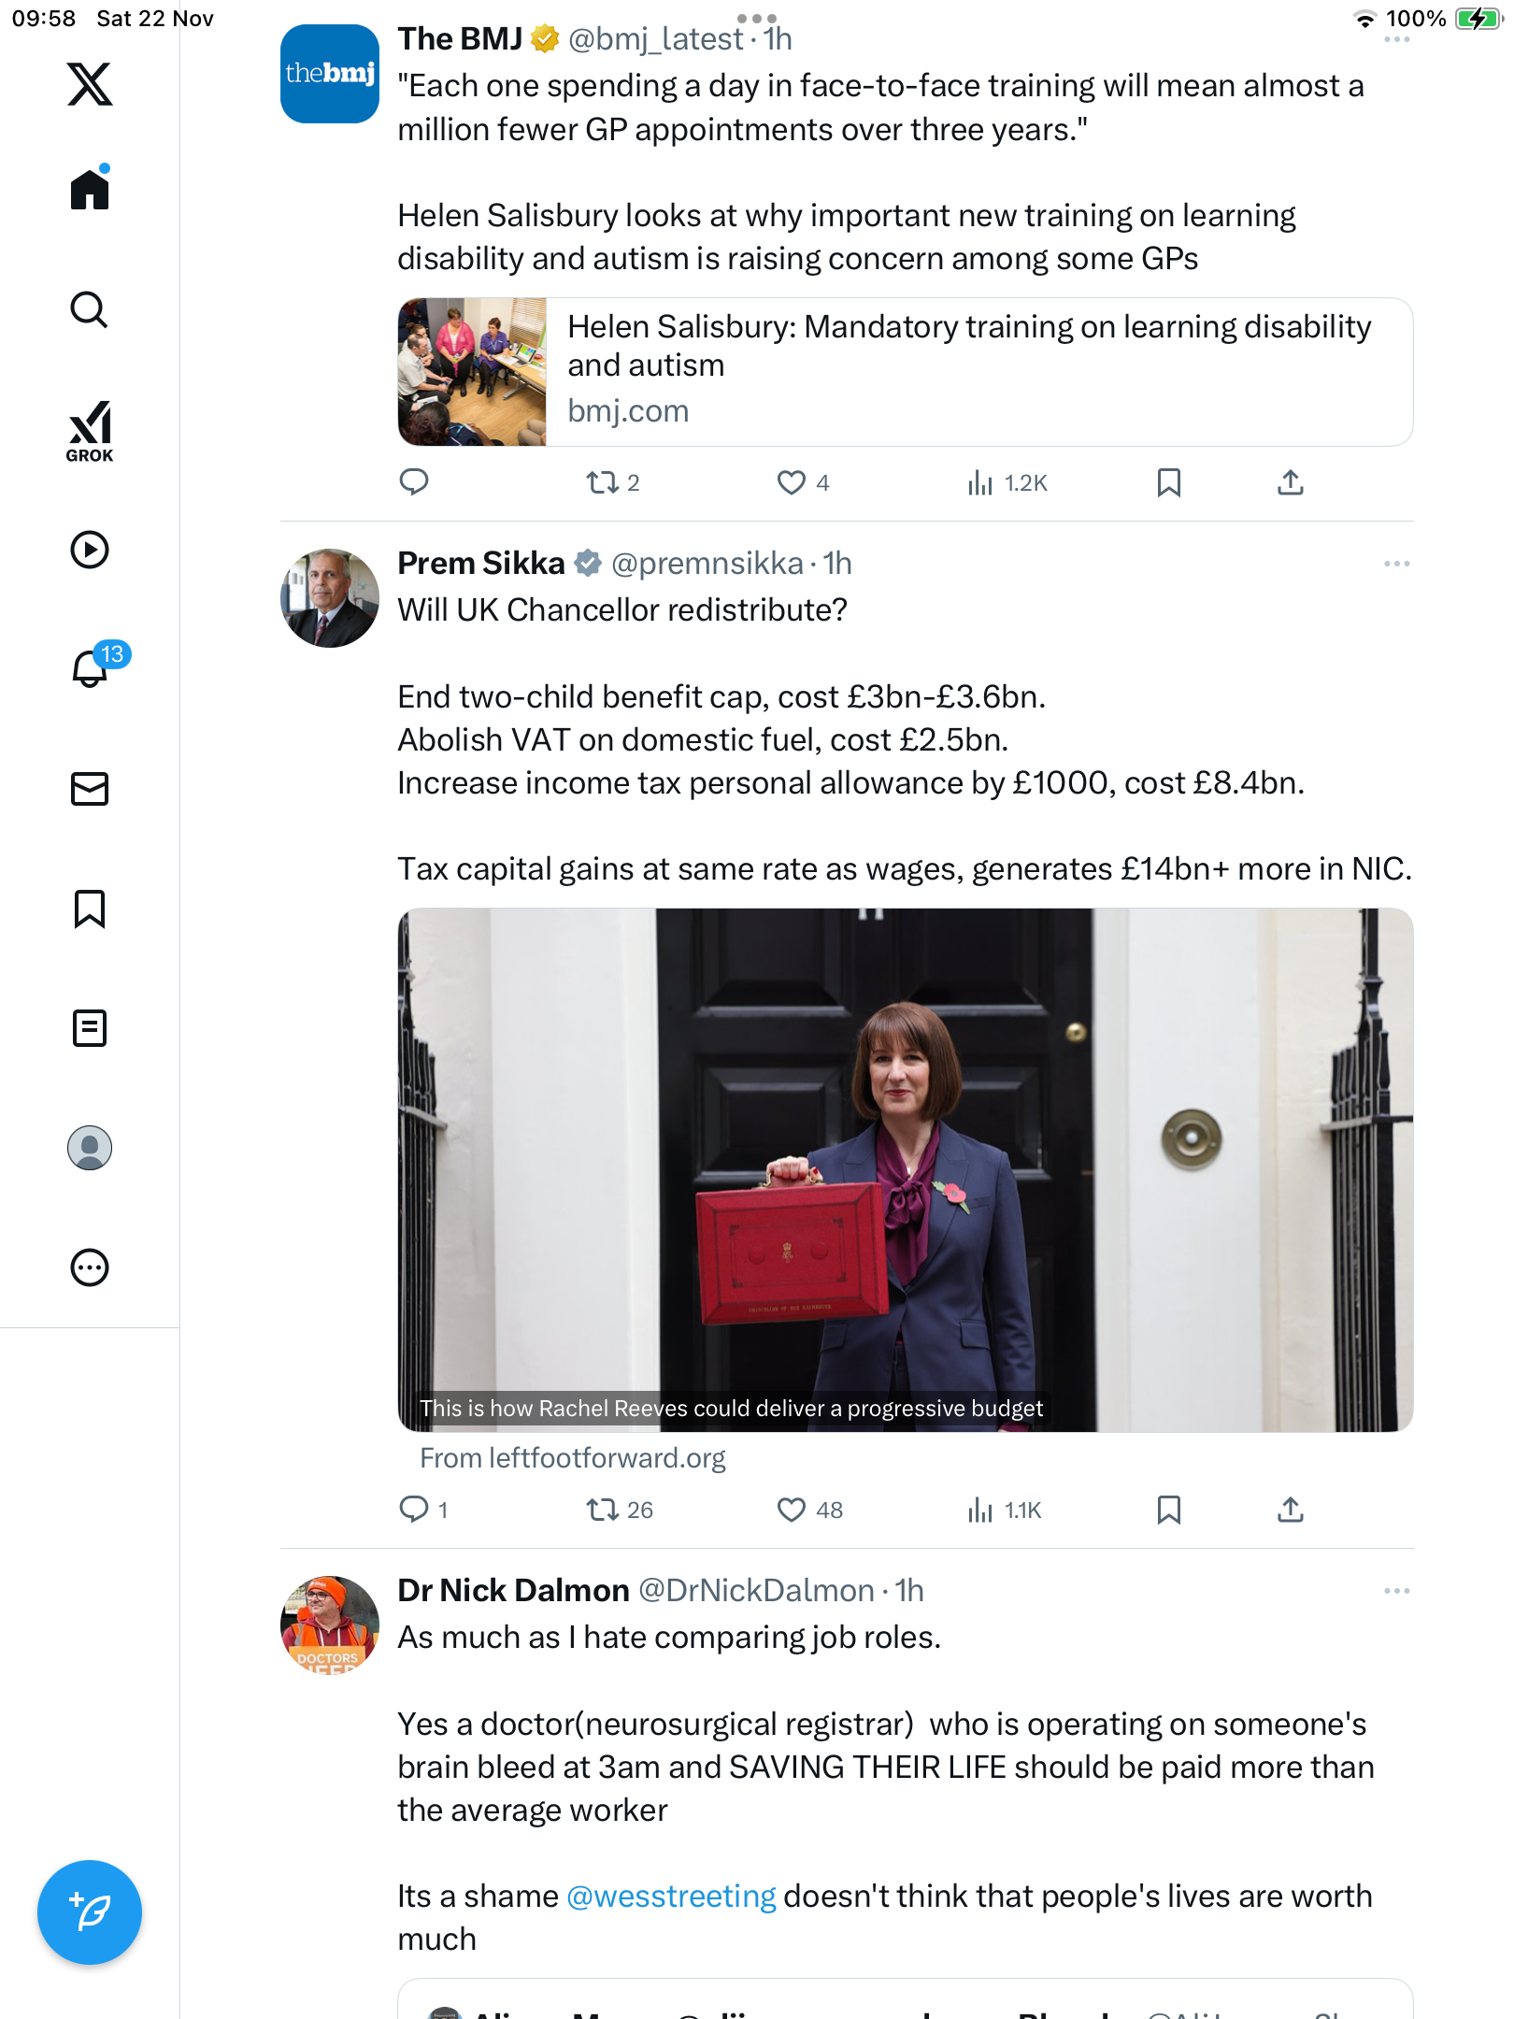Bookmark Prem Sikka's post

pos(1168,1510)
